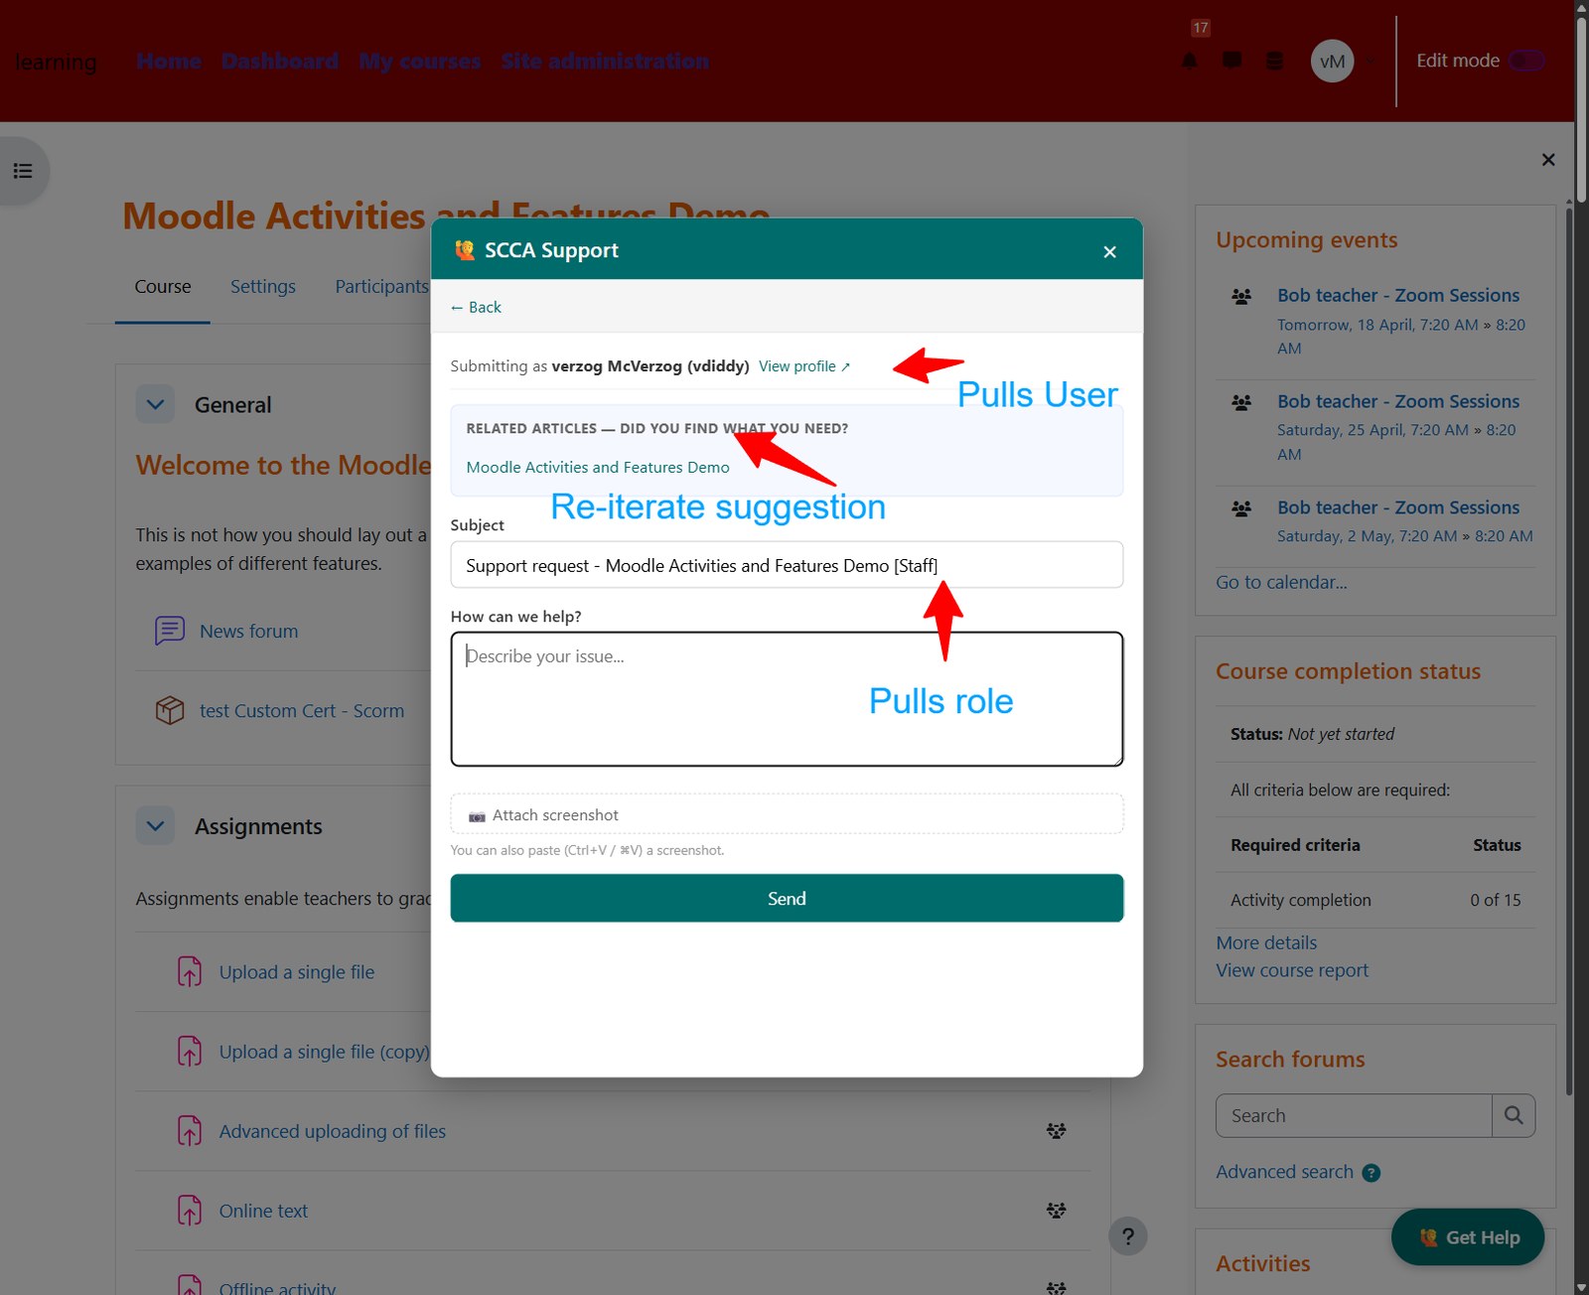Image resolution: width=1589 pixels, height=1295 pixels.
Task: Open Site administration menu item
Action: coord(606,62)
